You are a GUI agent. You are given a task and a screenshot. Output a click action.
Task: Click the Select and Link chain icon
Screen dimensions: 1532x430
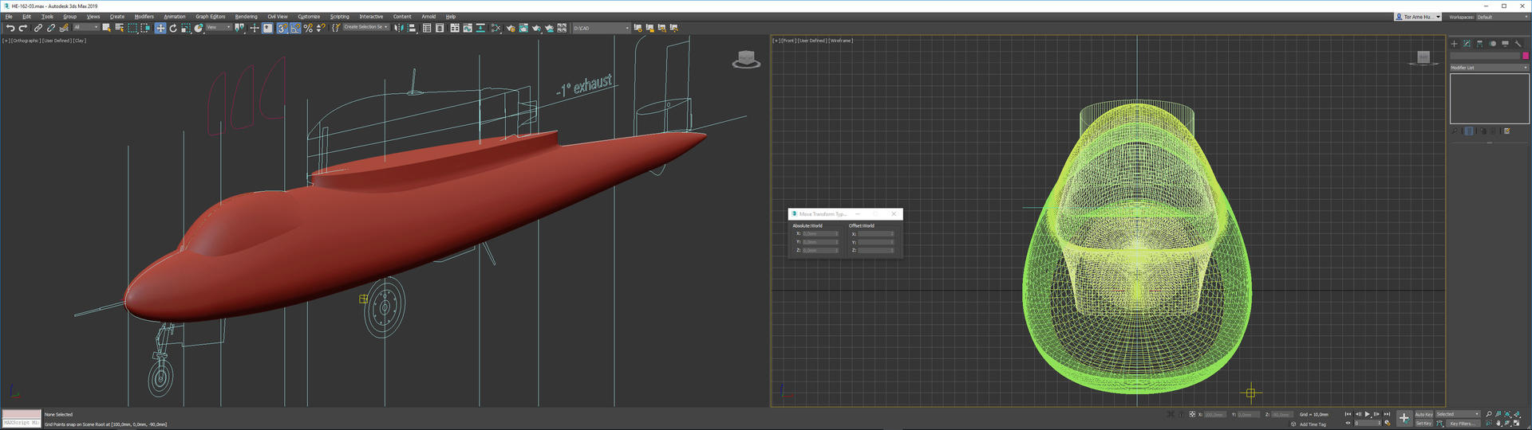click(x=38, y=28)
